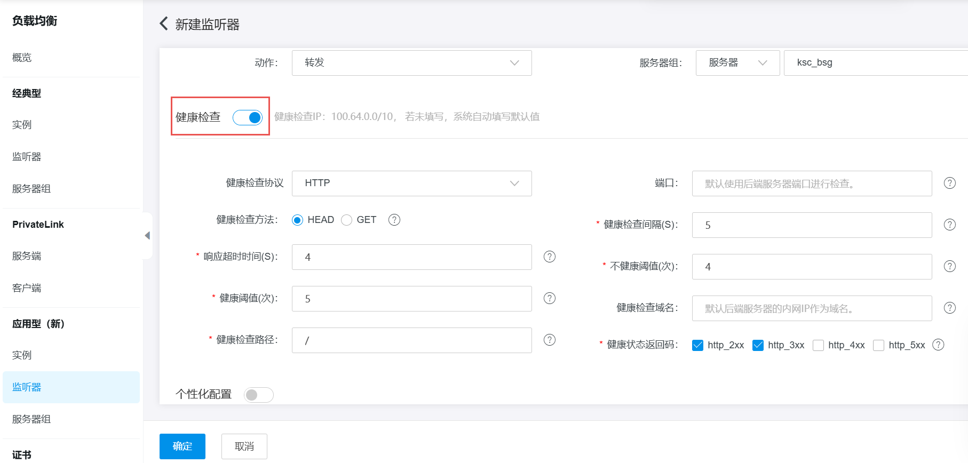The height and width of the screenshot is (463, 968).
Task: Open the 动作 dropdown showing 转发
Action: [411, 63]
